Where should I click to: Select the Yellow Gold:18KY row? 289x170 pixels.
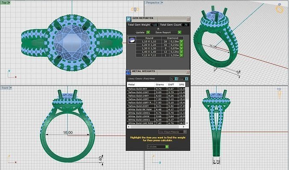click(156, 99)
